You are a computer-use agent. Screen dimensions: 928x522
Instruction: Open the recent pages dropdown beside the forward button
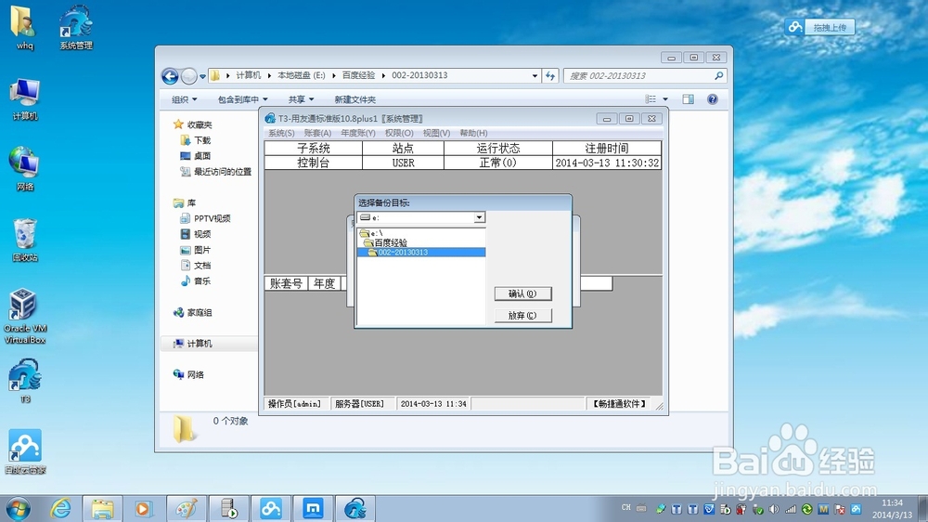(202, 76)
